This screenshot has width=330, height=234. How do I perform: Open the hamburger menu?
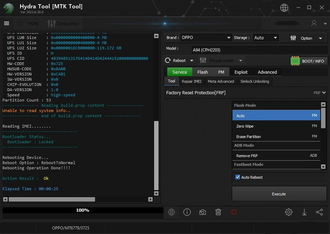(x=6, y=23)
